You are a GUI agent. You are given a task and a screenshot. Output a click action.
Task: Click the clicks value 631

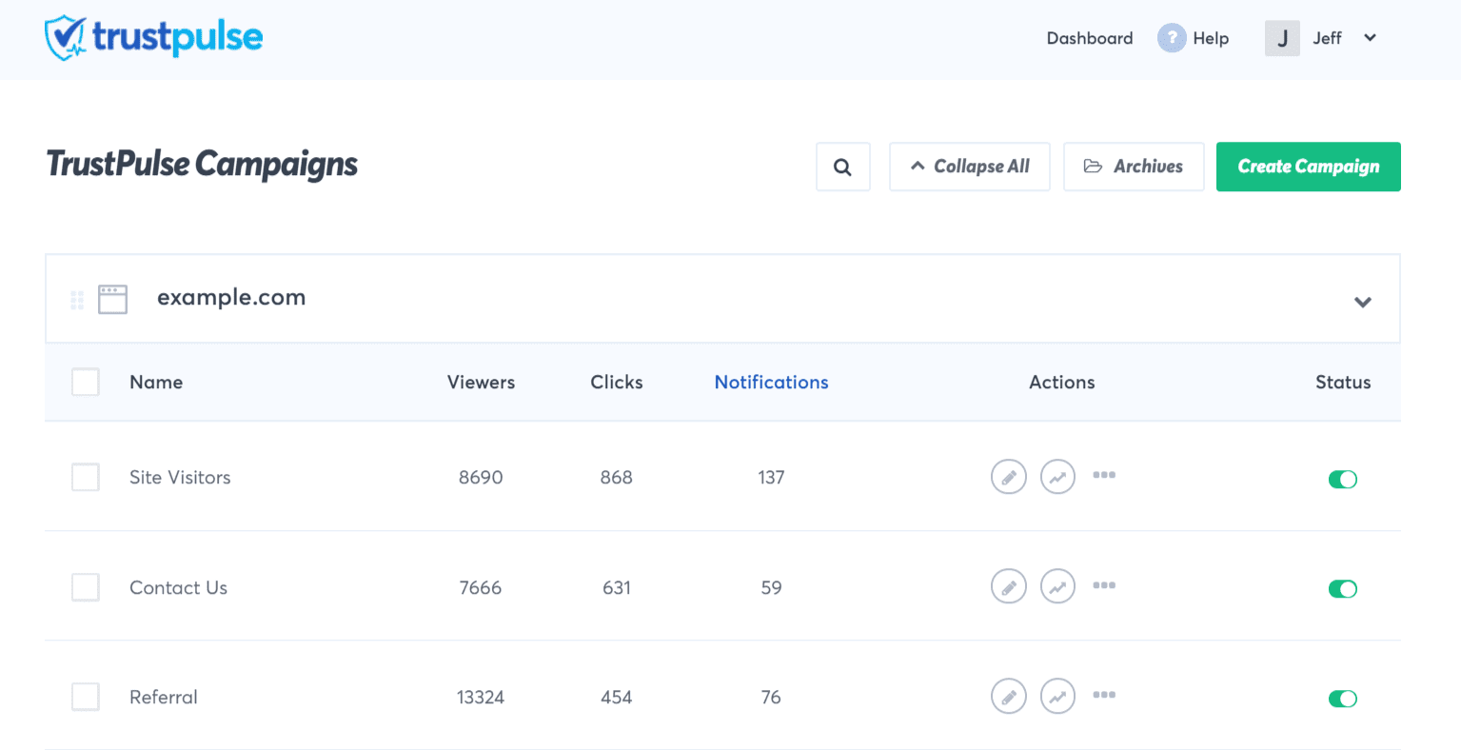pos(616,587)
